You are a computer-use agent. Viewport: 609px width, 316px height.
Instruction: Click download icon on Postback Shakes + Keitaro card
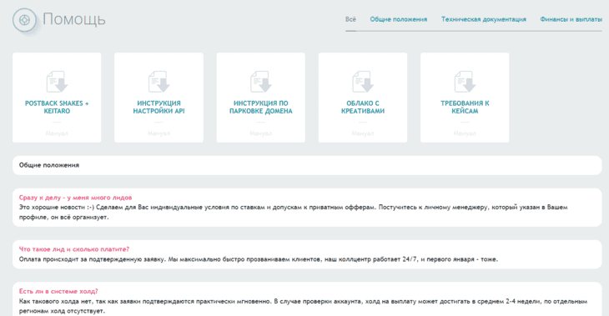click(57, 82)
